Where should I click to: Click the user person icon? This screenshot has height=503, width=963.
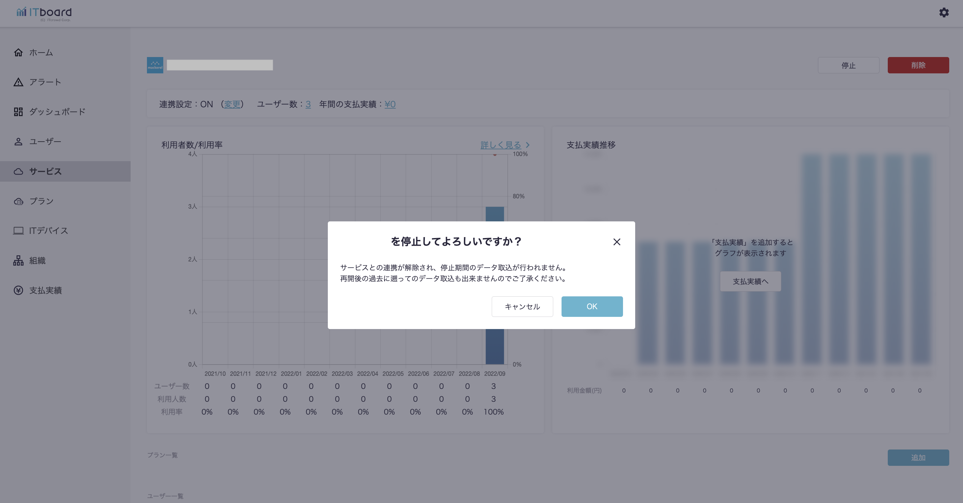tap(18, 142)
